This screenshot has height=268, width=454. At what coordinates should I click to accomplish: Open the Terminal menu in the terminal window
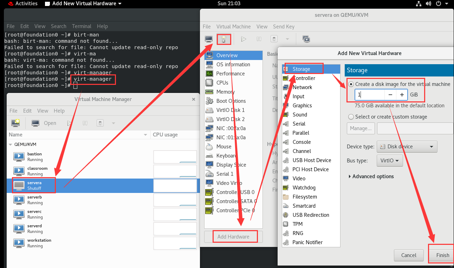82,26
